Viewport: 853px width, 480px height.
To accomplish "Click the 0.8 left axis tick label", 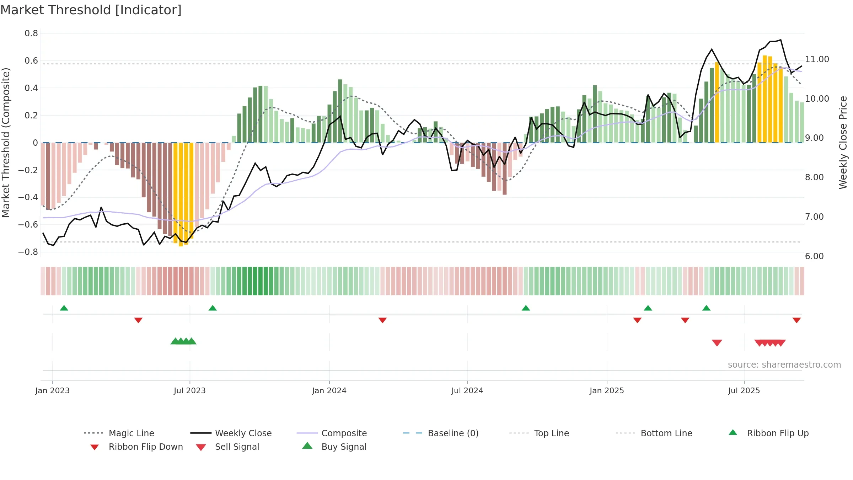I will point(31,33).
